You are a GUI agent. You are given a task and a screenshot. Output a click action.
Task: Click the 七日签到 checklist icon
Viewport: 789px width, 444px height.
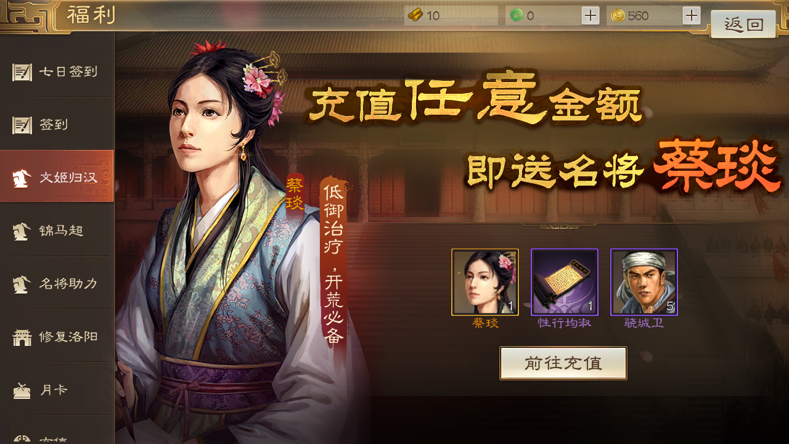coord(22,72)
